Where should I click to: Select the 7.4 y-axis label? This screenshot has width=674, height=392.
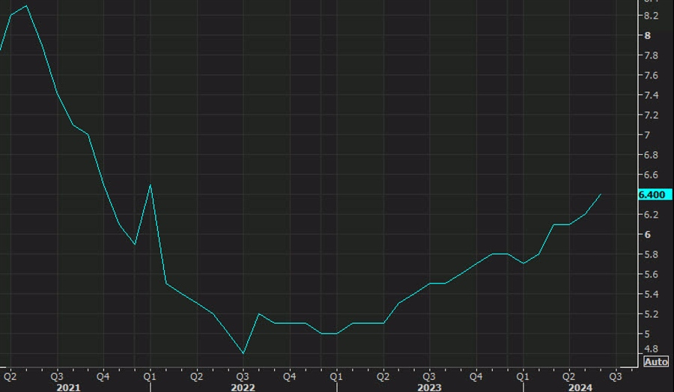click(x=651, y=95)
